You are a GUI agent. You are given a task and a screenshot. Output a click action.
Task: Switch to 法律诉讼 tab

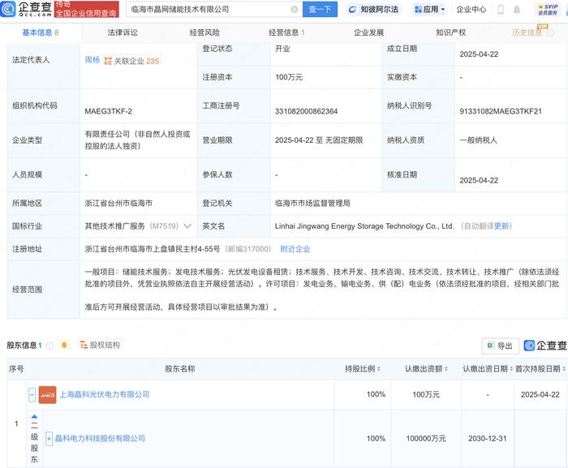pos(123,32)
